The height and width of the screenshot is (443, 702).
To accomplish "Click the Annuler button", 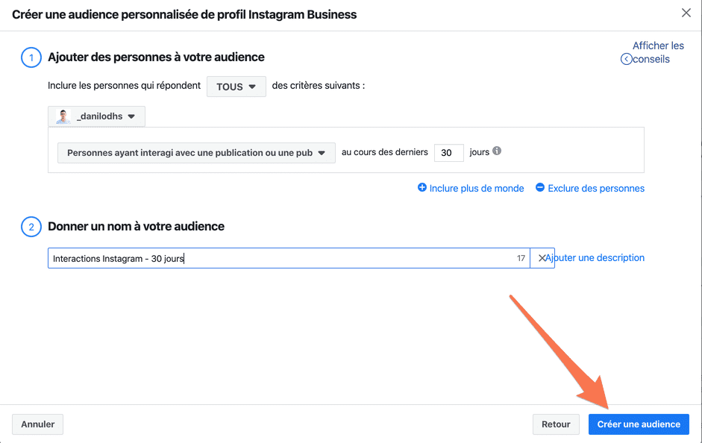I will tap(37, 424).
